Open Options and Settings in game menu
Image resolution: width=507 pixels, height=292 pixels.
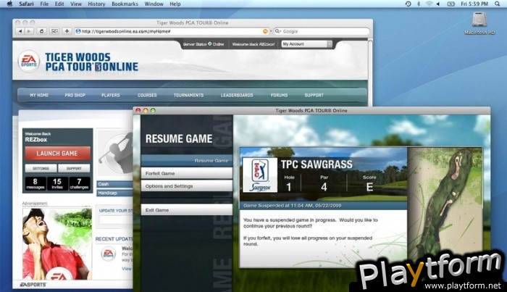pos(187,186)
